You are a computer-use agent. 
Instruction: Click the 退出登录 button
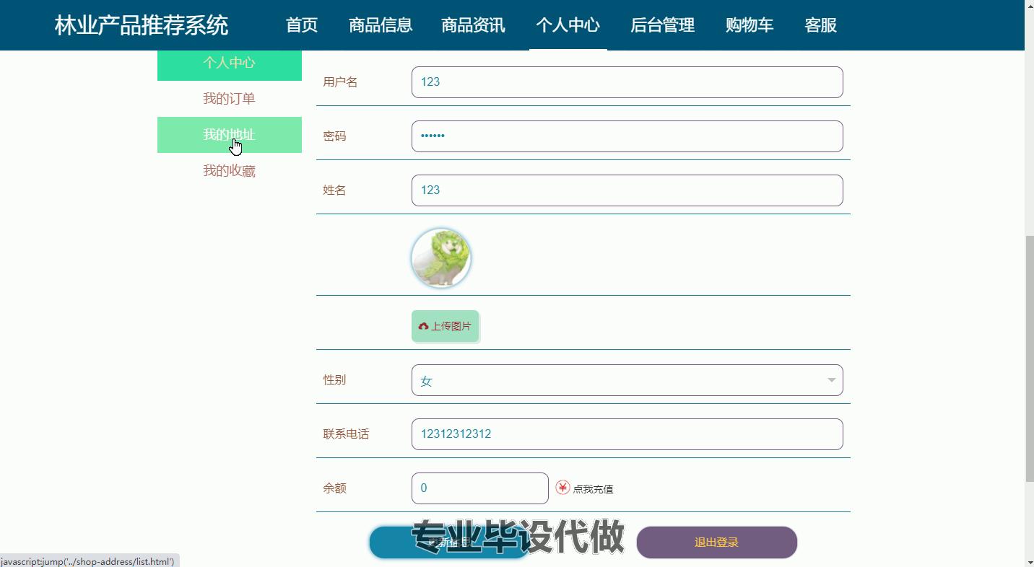tap(716, 542)
